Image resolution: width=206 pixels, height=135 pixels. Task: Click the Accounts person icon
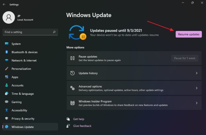click(x=7, y=85)
